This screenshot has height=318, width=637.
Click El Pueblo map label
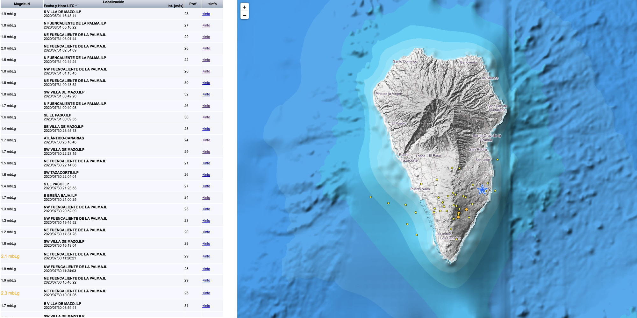point(399,124)
